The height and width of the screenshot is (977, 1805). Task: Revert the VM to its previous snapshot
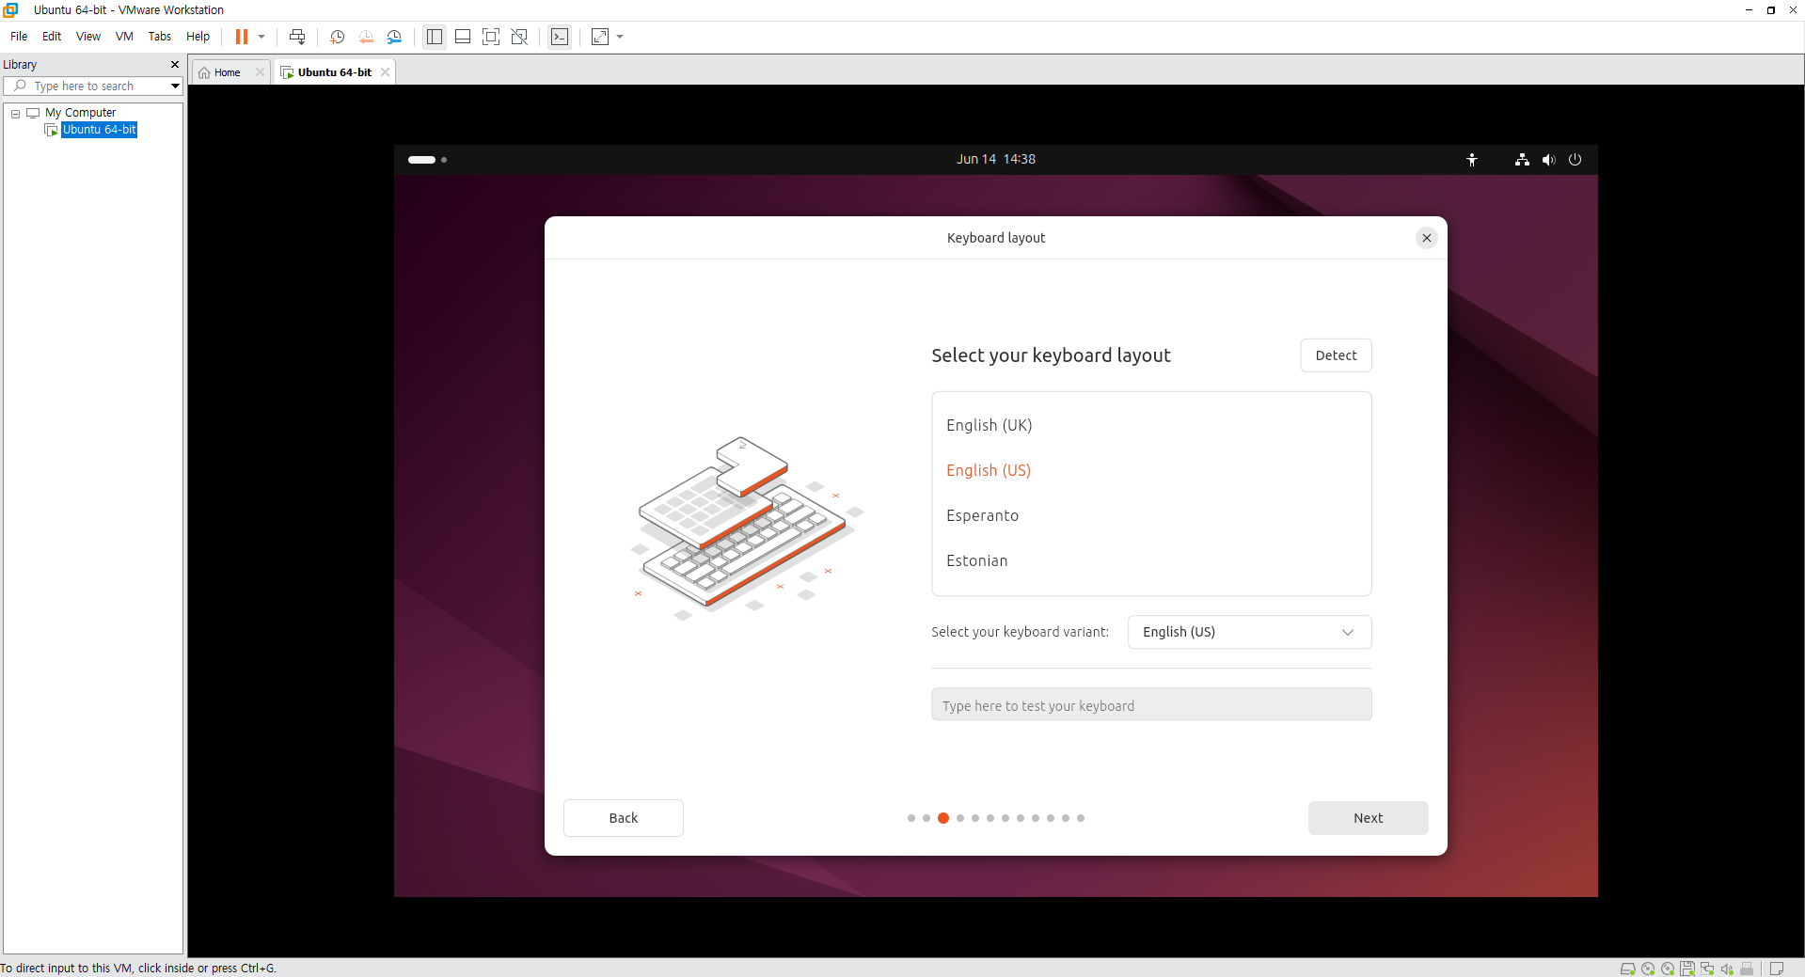pyautogui.click(x=366, y=37)
